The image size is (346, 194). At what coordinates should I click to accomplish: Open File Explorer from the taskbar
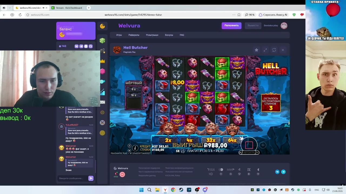157,190
